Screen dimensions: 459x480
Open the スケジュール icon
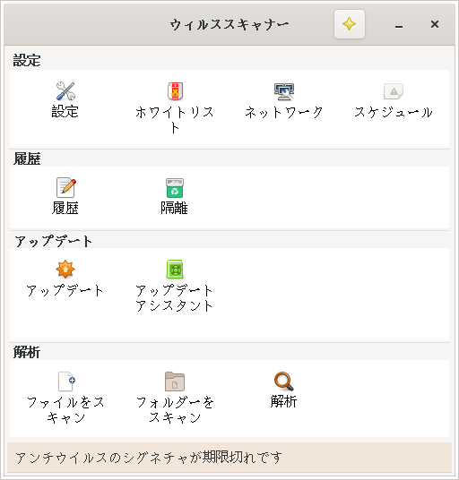pyautogui.click(x=394, y=91)
